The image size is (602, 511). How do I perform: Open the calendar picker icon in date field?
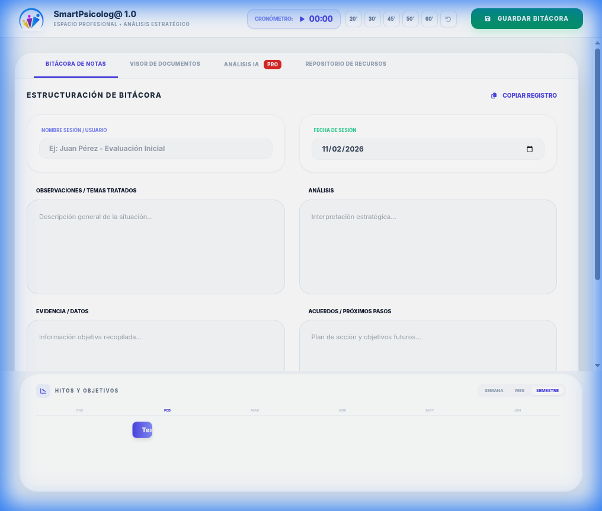(x=530, y=149)
